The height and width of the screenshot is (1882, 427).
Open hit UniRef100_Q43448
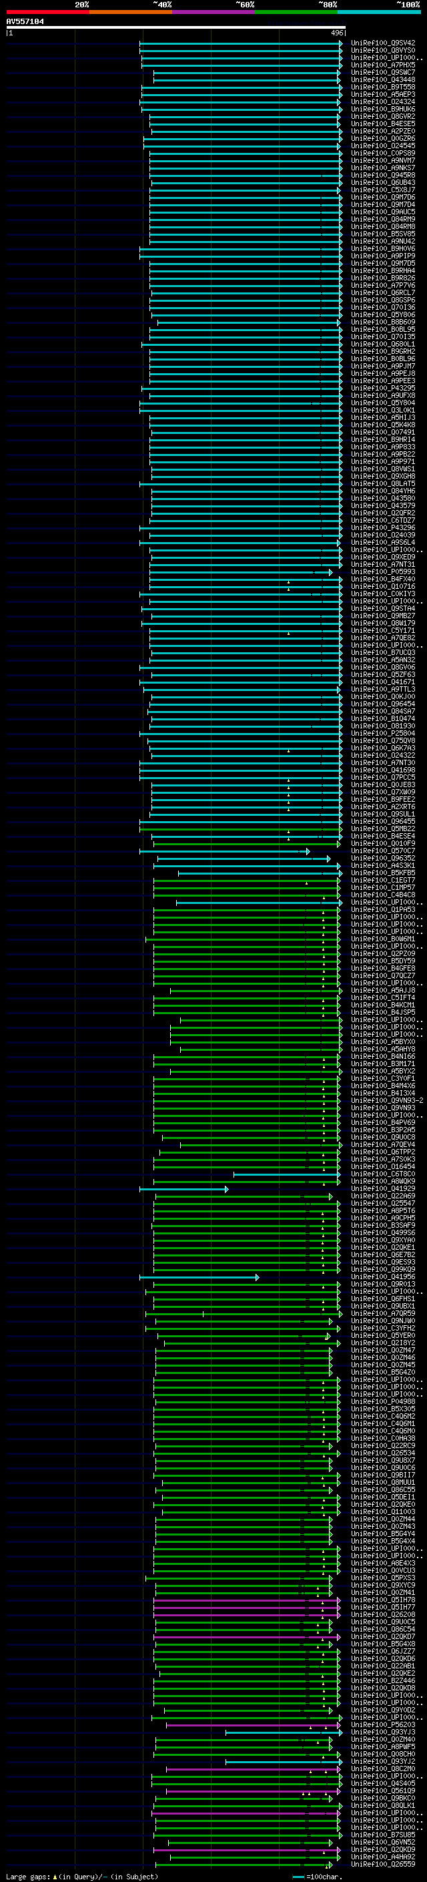click(x=383, y=79)
